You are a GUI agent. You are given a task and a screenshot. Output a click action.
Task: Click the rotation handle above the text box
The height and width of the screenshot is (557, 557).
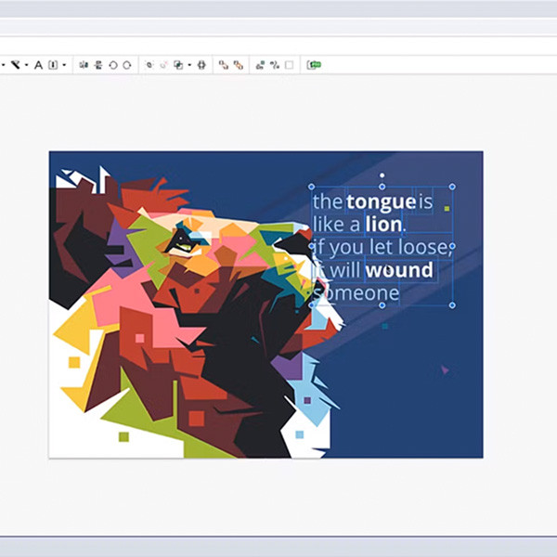[x=382, y=175]
